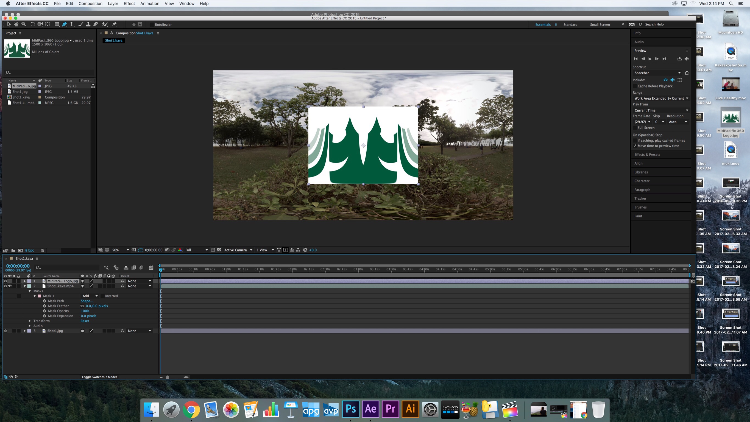Click the Delete selected items trash icon
Image resolution: width=750 pixels, height=422 pixels.
click(x=42, y=250)
